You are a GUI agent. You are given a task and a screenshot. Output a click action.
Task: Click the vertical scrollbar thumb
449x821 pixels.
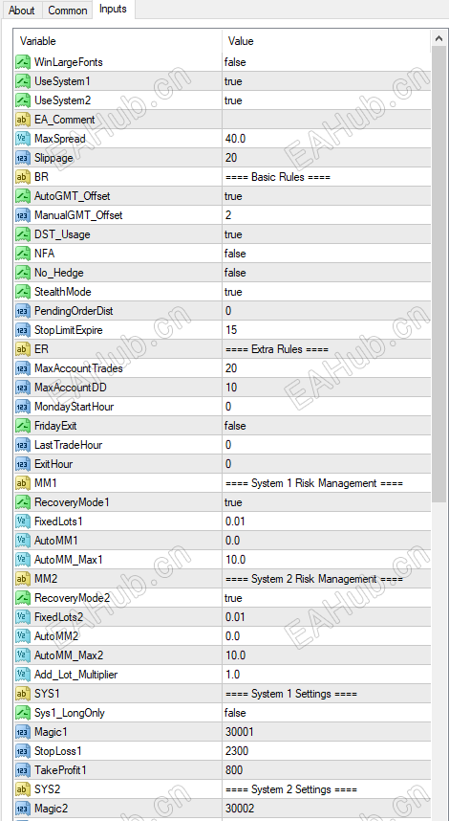(x=438, y=274)
